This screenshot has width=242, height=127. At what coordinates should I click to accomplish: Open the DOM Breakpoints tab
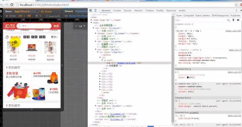point(220,15)
